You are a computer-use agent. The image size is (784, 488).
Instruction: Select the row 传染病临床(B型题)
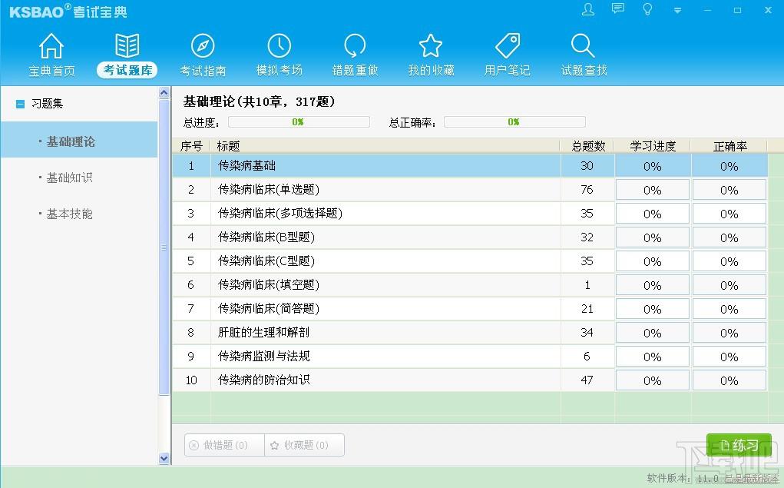pos(470,237)
